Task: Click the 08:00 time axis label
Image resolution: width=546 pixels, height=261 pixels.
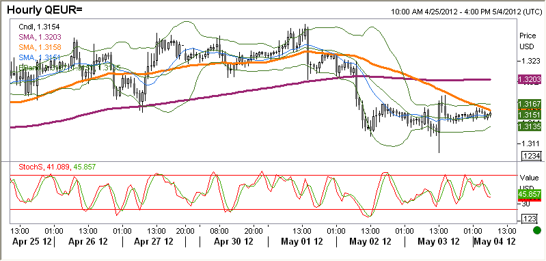Action: pyautogui.click(x=220, y=230)
